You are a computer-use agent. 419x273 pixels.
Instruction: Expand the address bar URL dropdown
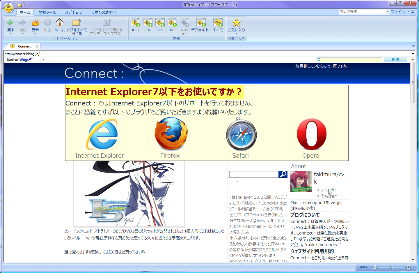pyautogui.click(x=413, y=54)
